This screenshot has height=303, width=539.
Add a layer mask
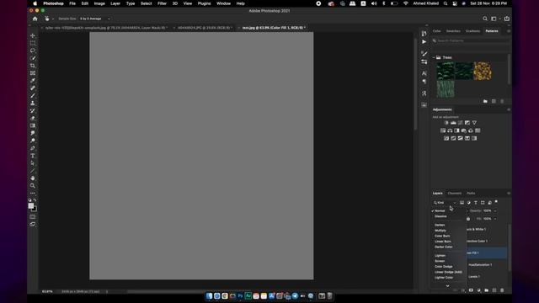[471, 290]
